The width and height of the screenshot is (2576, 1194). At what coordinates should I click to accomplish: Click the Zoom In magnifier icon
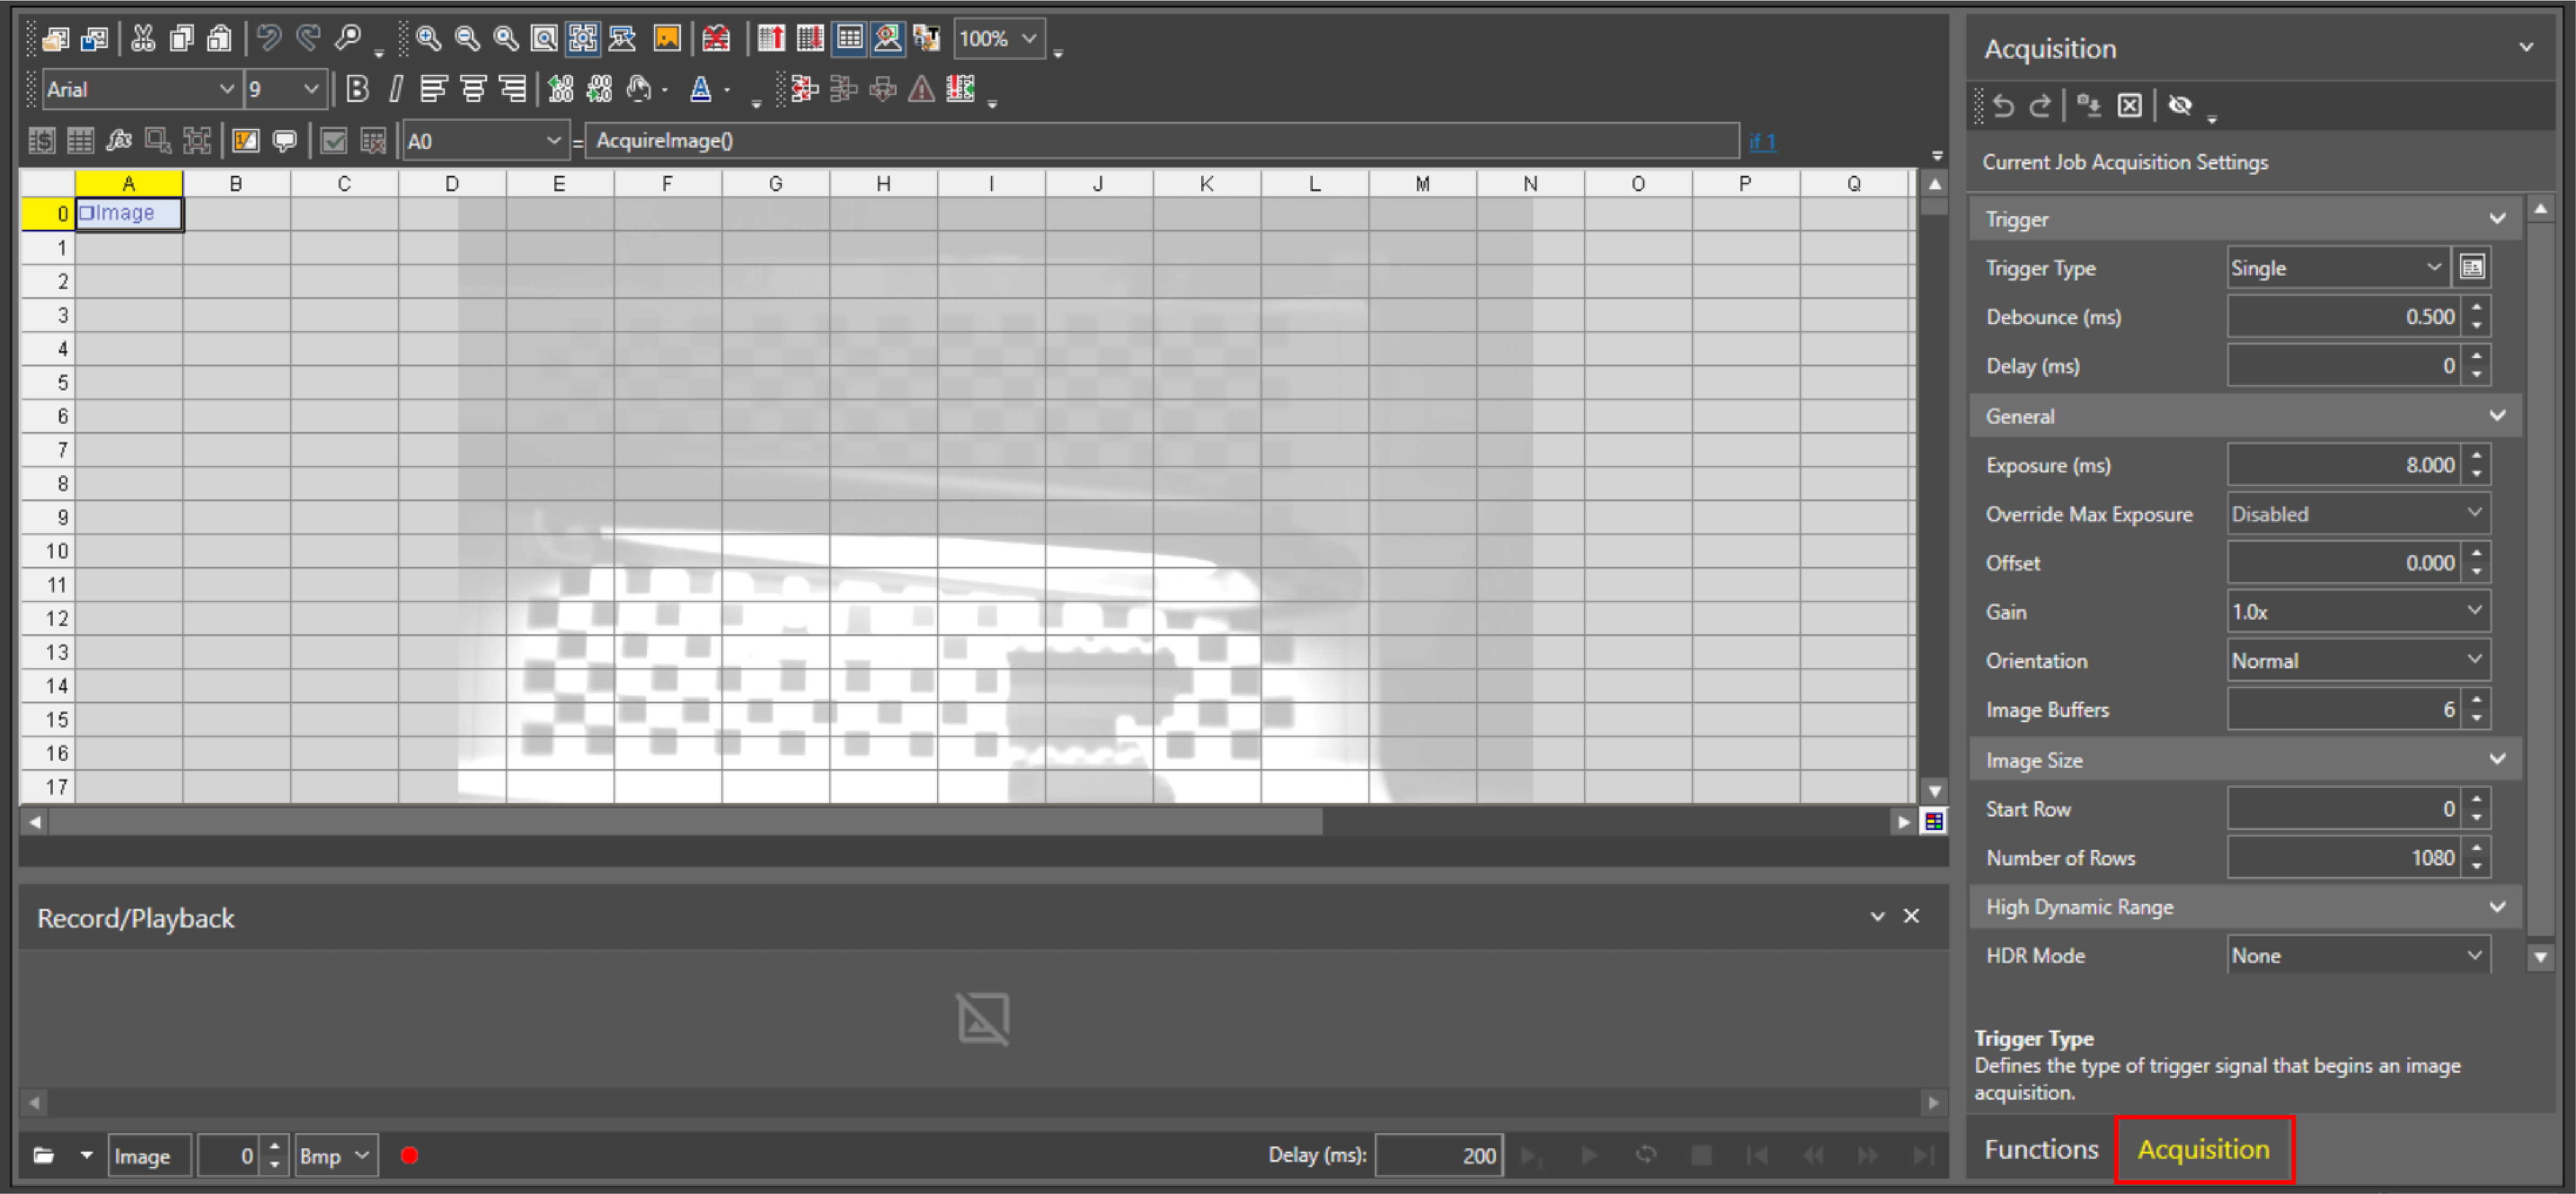click(x=428, y=38)
